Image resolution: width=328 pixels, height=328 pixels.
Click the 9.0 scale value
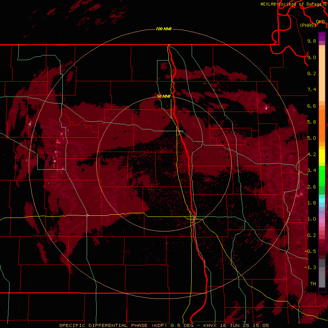312,57
